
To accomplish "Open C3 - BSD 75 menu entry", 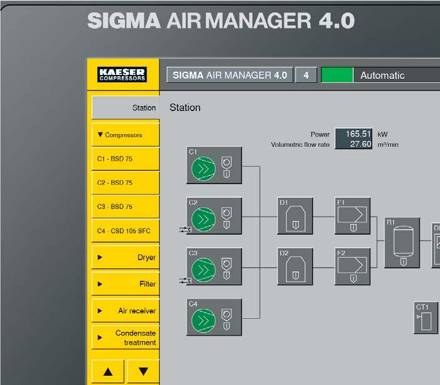I will [125, 207].
